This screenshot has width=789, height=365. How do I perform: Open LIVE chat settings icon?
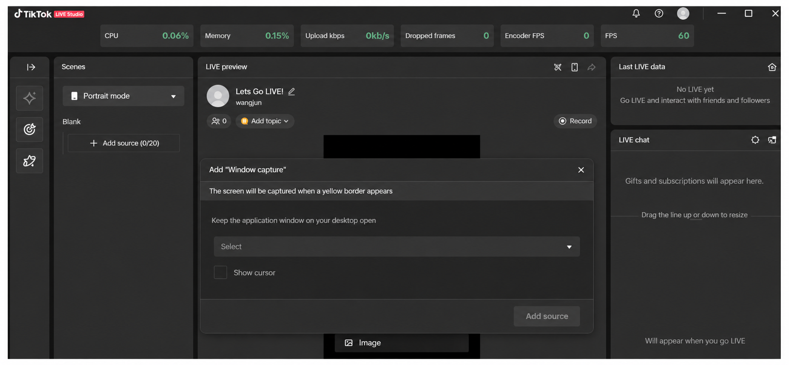click(x=755, y=140)
